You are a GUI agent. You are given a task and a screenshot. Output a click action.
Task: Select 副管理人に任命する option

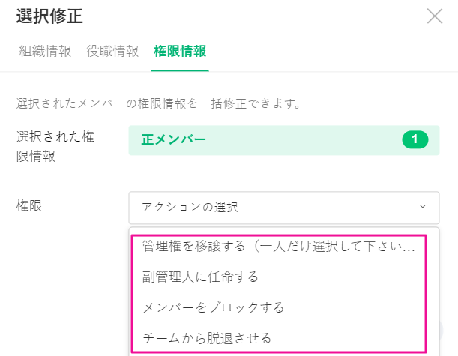point(200,277)
